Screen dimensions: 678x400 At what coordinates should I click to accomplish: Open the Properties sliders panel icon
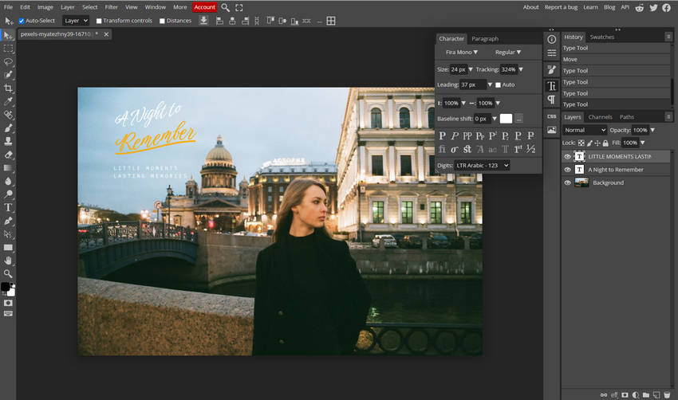tap(552, 53)
